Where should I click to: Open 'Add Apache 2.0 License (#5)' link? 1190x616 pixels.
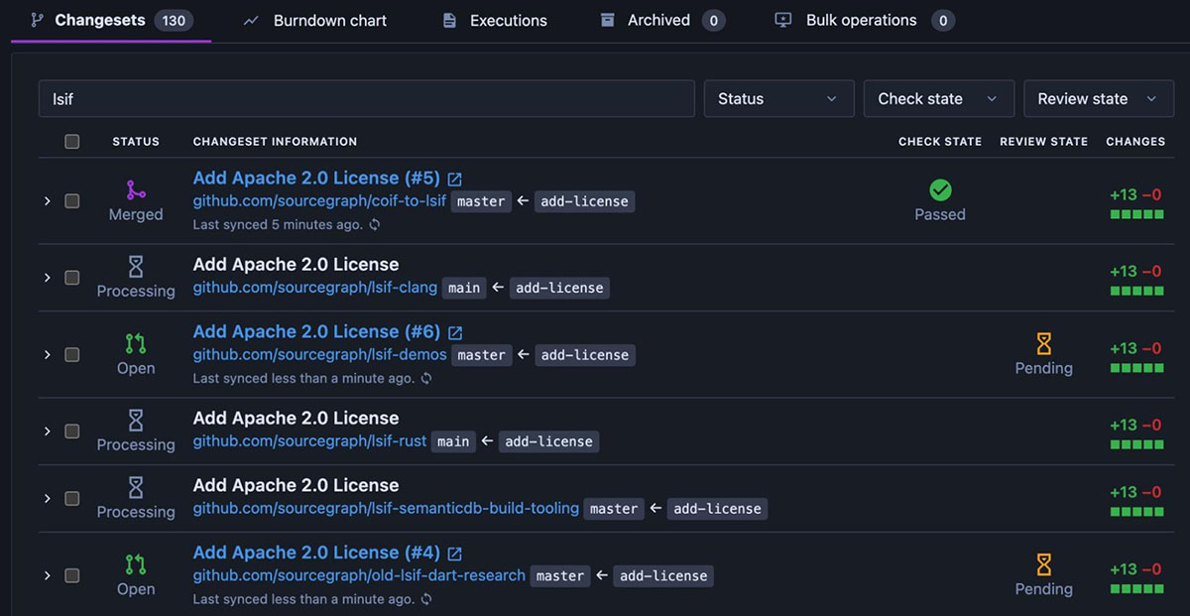tap(316, 179)
